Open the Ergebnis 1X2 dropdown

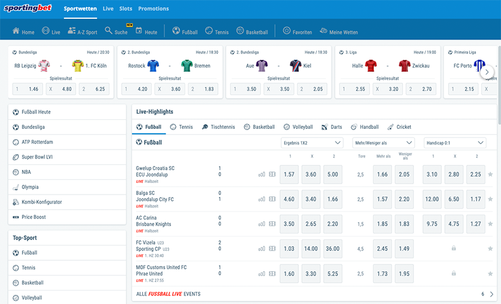pyautogui.click(x=312, y=143)
